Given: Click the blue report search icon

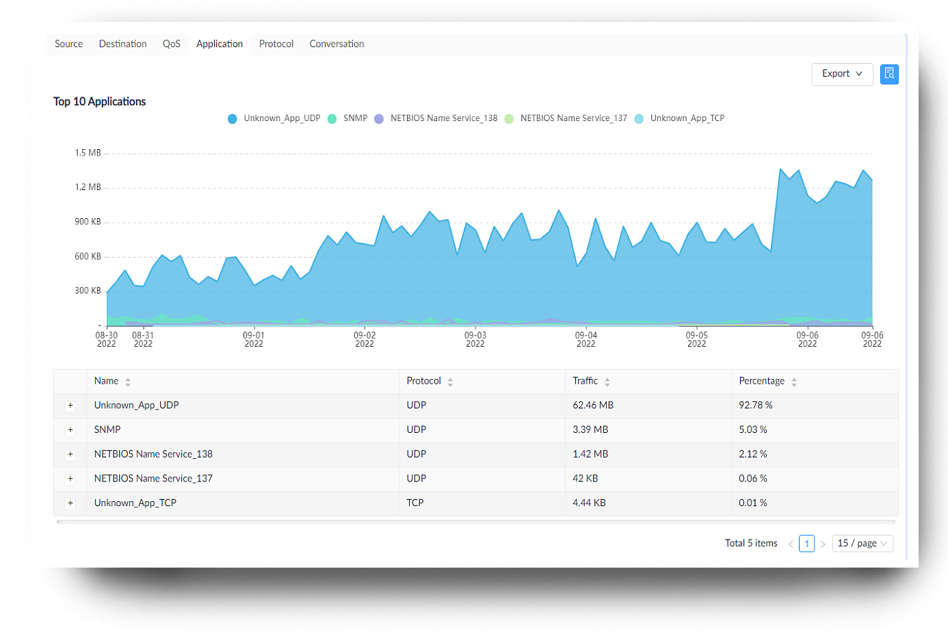Looking at the screenshot, I should click(x=889, y=74).
